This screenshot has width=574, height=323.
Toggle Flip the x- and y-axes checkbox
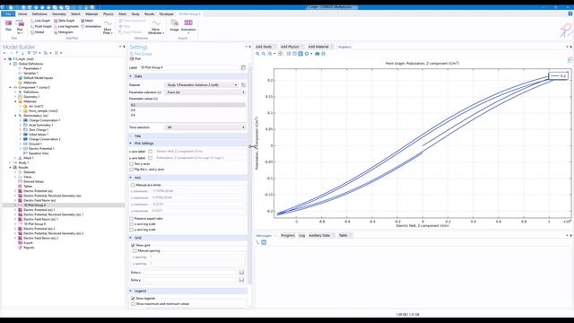point(132,170)
